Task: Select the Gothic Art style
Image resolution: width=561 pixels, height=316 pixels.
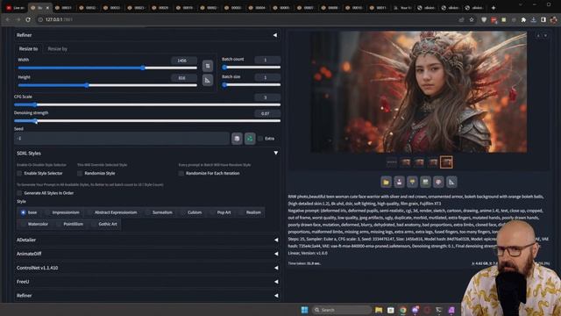Action: point(104,225)
